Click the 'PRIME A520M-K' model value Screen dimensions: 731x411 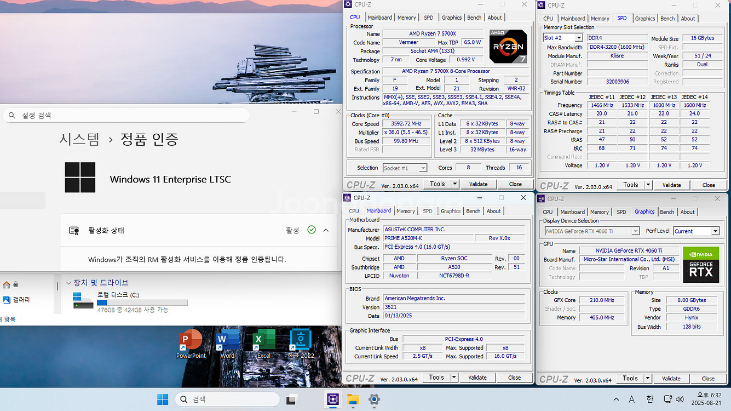(x=428, y=238)
